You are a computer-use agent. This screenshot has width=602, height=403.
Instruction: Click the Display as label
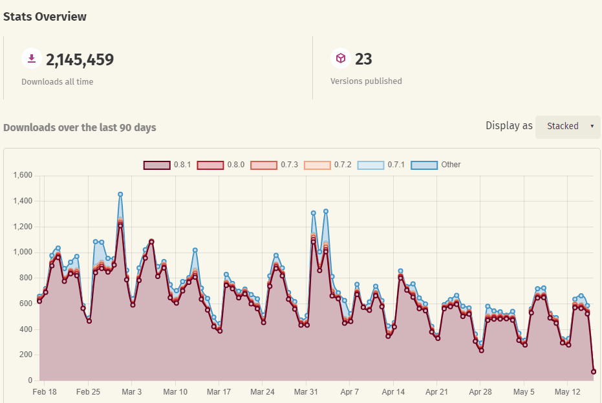click(x=509, y=126)
